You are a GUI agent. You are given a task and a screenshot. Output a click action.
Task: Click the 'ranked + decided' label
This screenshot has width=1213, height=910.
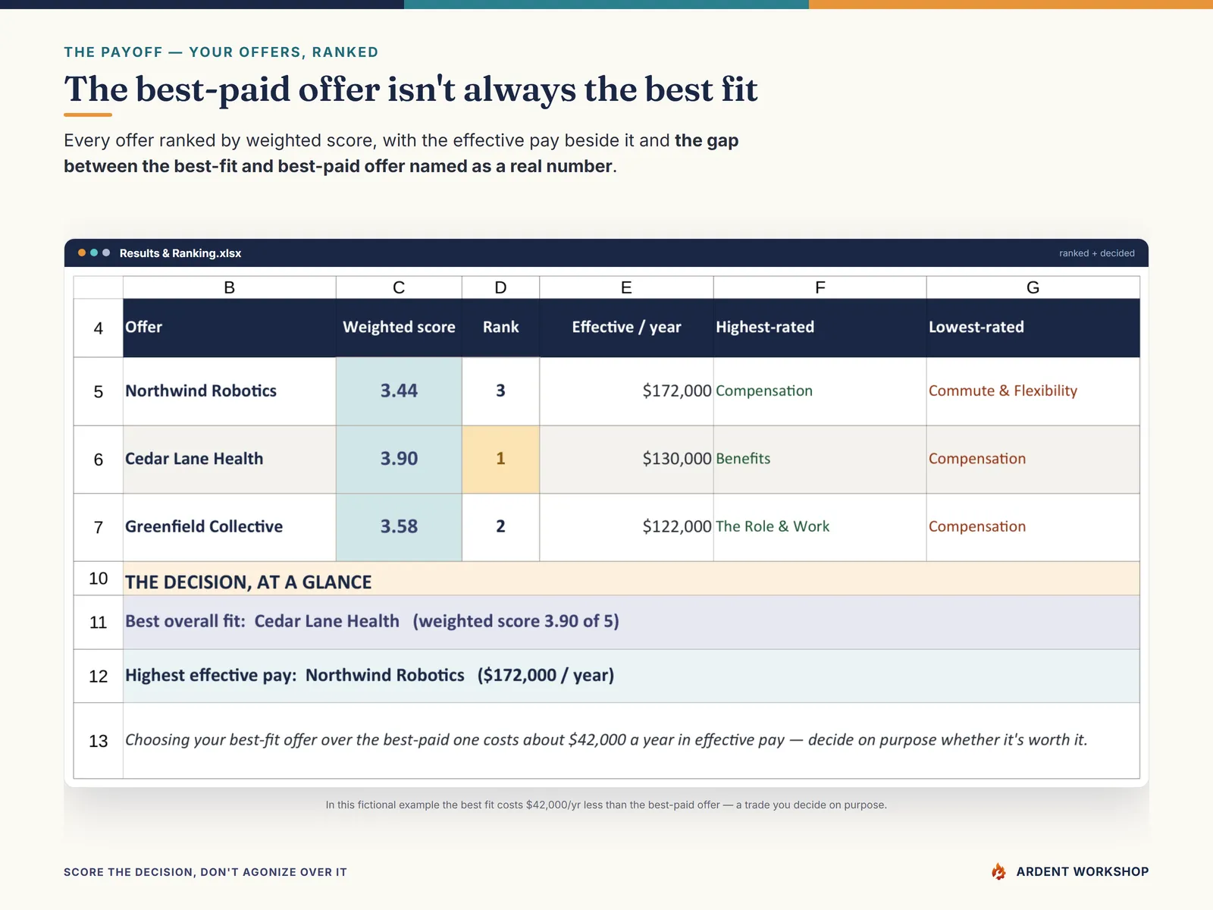pos(1096,253)
